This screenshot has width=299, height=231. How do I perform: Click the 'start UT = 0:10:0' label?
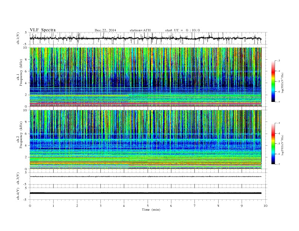click(182, 30)
